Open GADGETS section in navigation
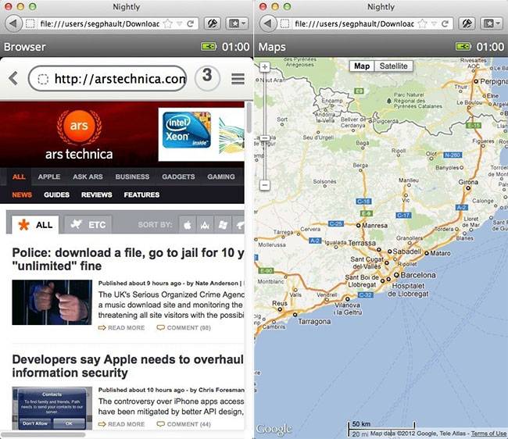 click(x=177, y=177)
